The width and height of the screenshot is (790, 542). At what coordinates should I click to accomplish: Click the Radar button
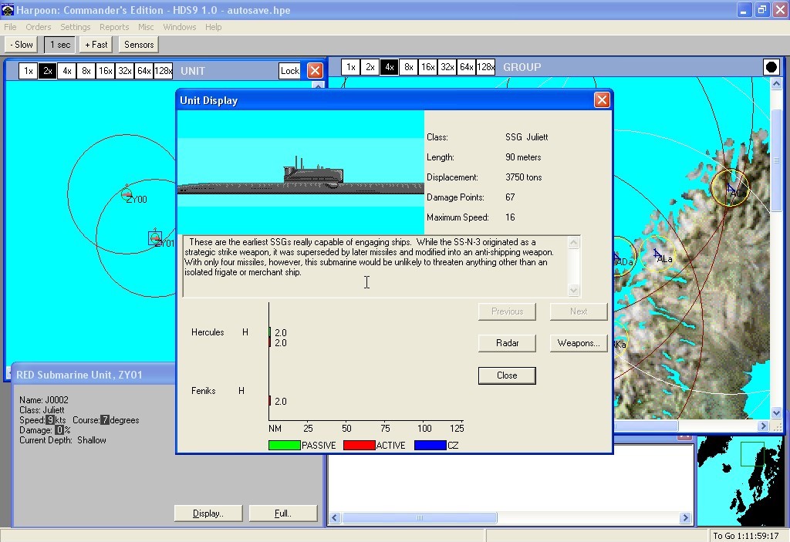coord(507,343)
